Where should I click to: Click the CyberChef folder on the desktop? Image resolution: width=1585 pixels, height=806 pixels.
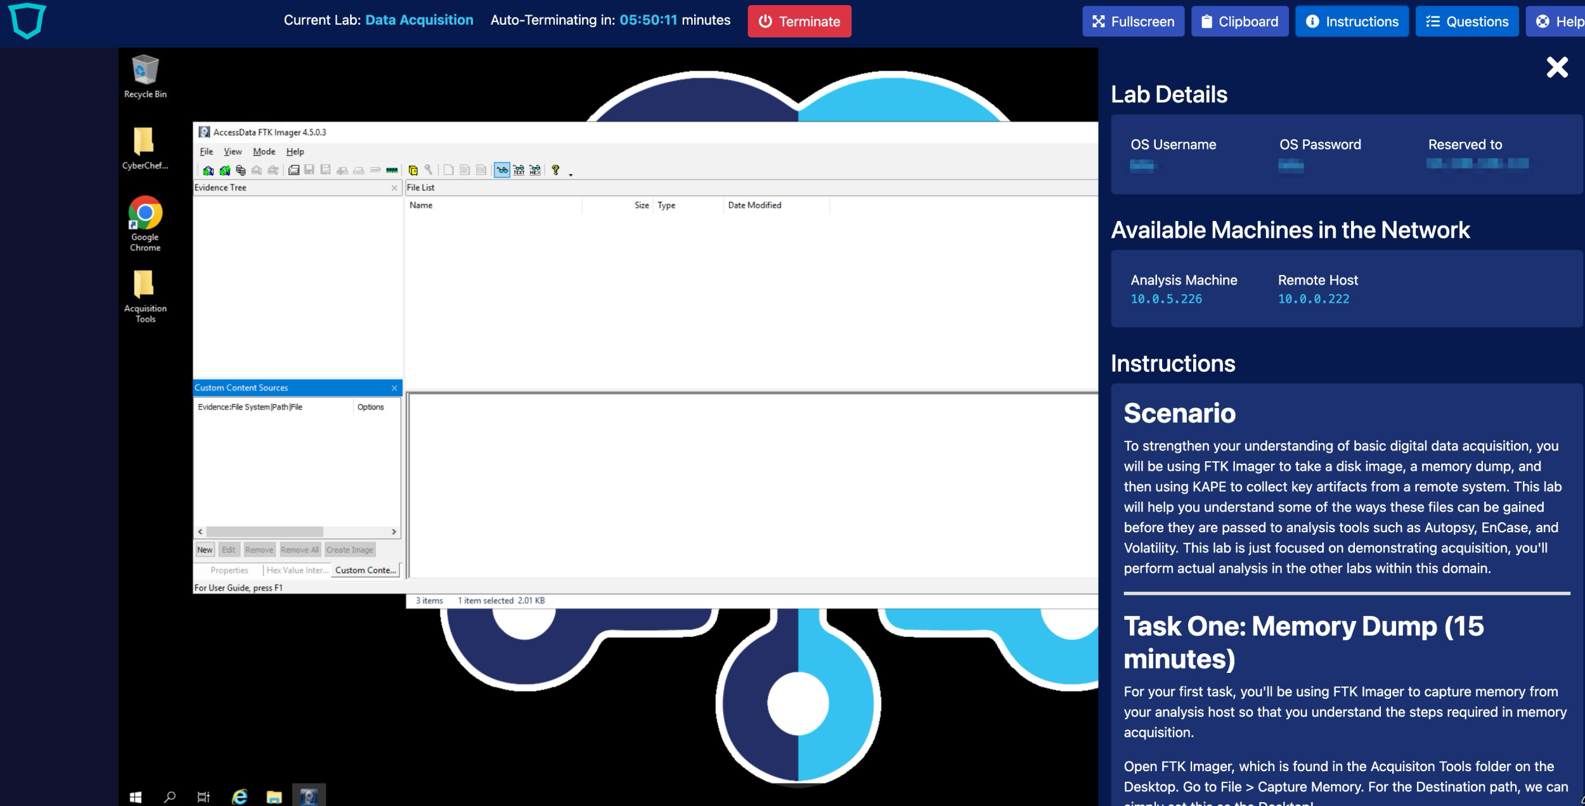click(x=145, y=149)
